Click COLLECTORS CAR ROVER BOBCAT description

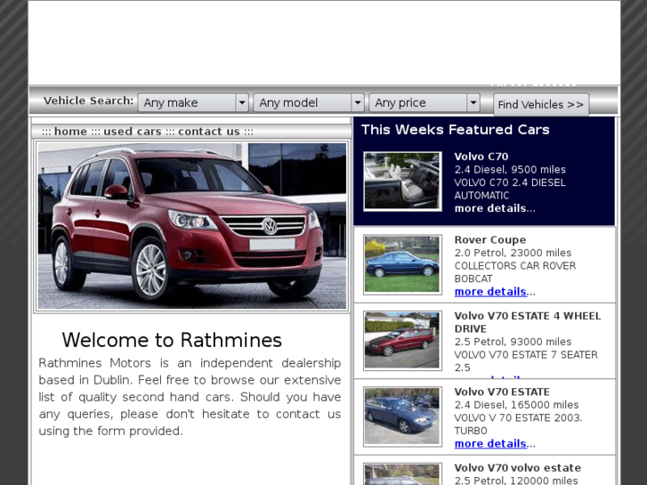click(x=515, y=272)
